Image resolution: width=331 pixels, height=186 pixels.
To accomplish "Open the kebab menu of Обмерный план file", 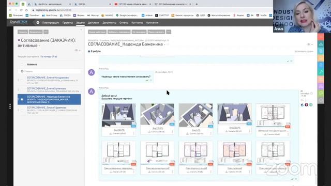I will pyautogui.click(x=288, y=134).
